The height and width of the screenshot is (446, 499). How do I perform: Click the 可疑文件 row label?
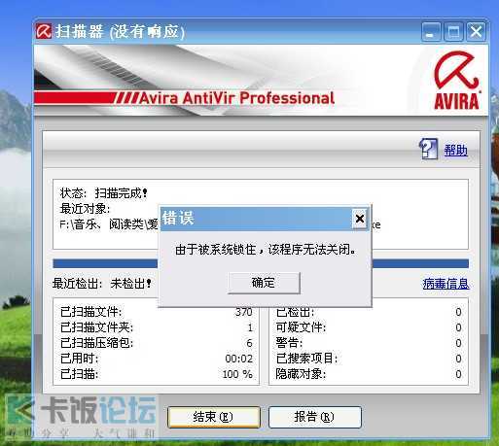click(301, 327)
